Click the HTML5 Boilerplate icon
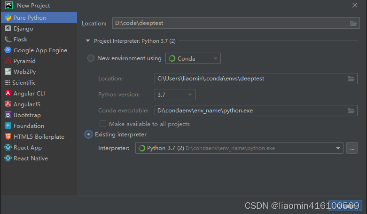Screen dimensions: 367x214 coord(8,136)
